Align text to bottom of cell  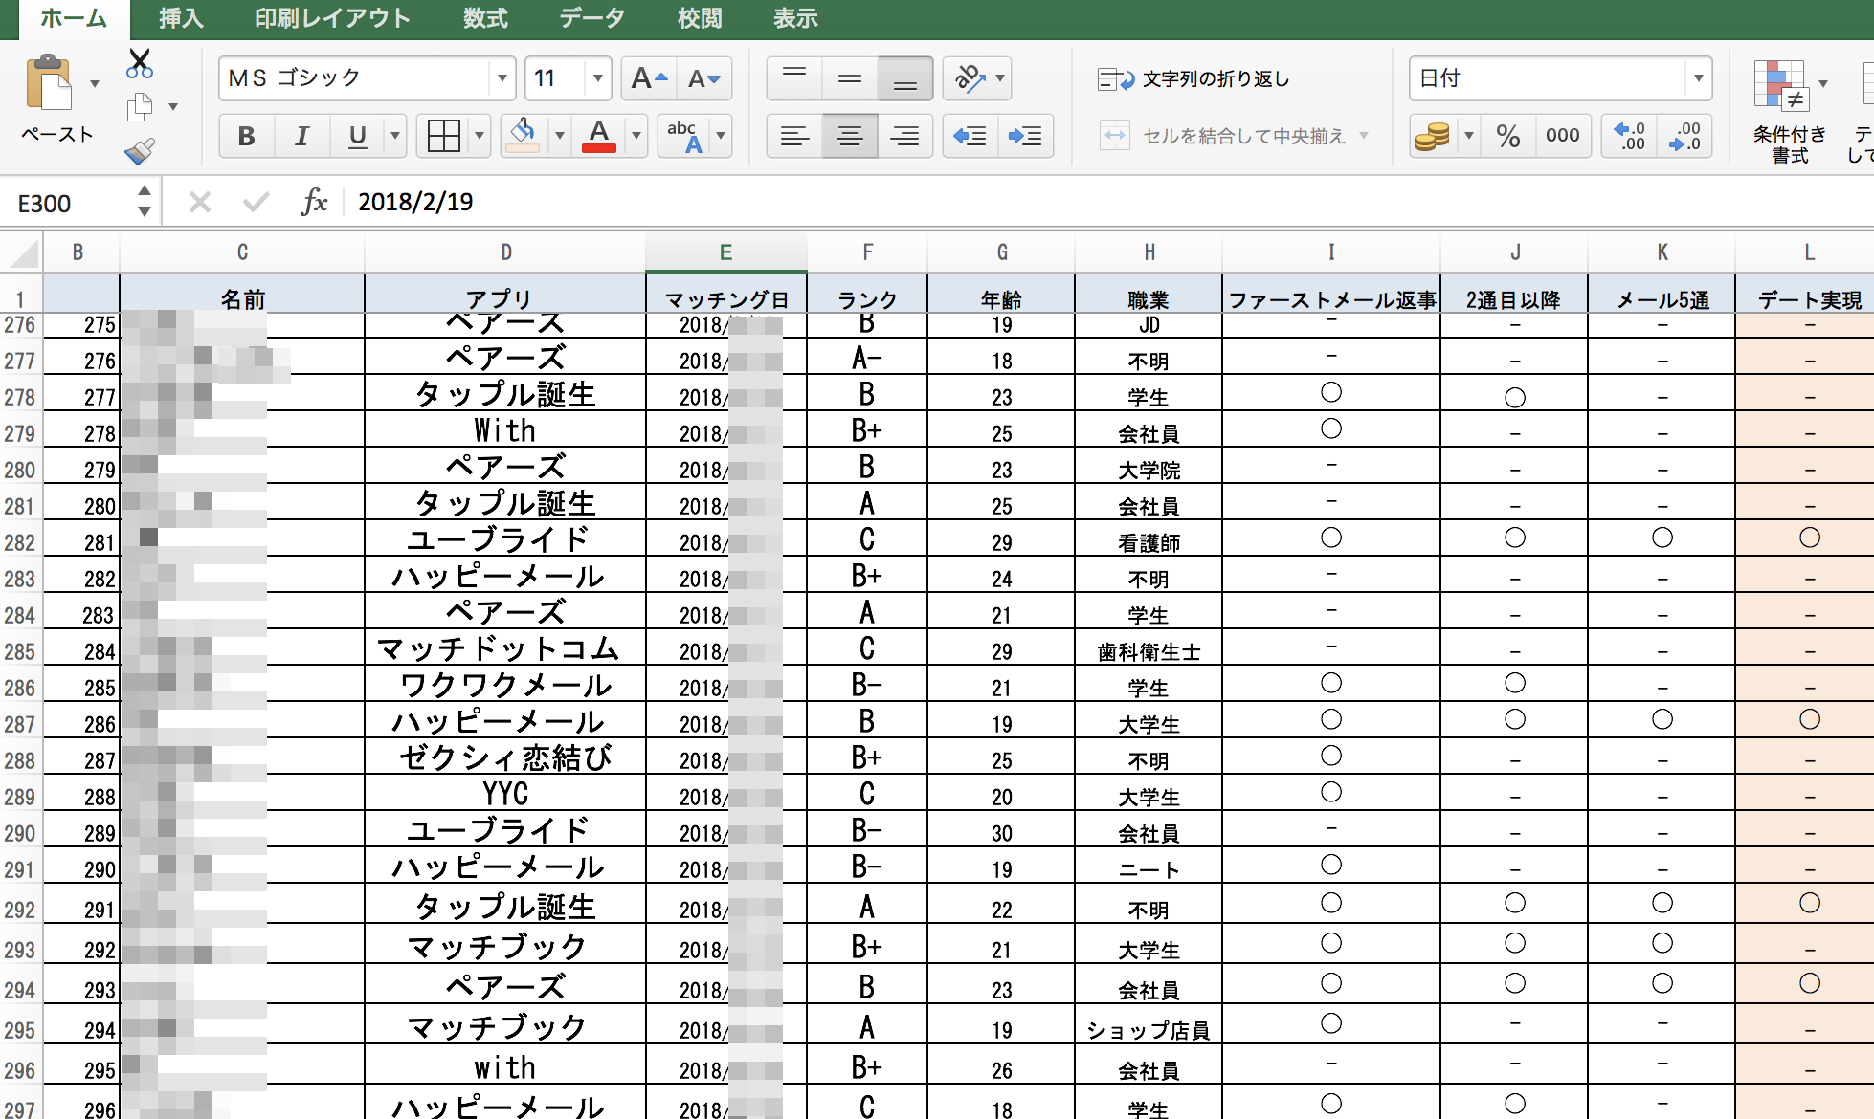click(905, 78)
